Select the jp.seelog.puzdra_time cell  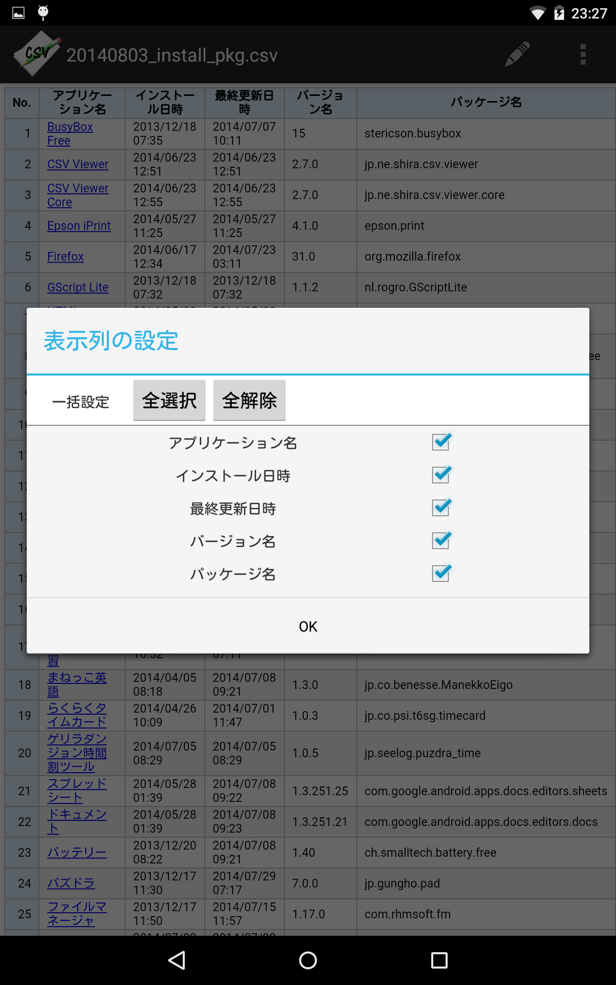pyautogui.click(x=486, y=753)
